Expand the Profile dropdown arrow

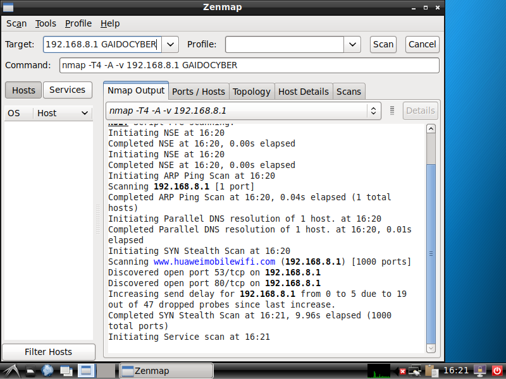pos(352,44)
